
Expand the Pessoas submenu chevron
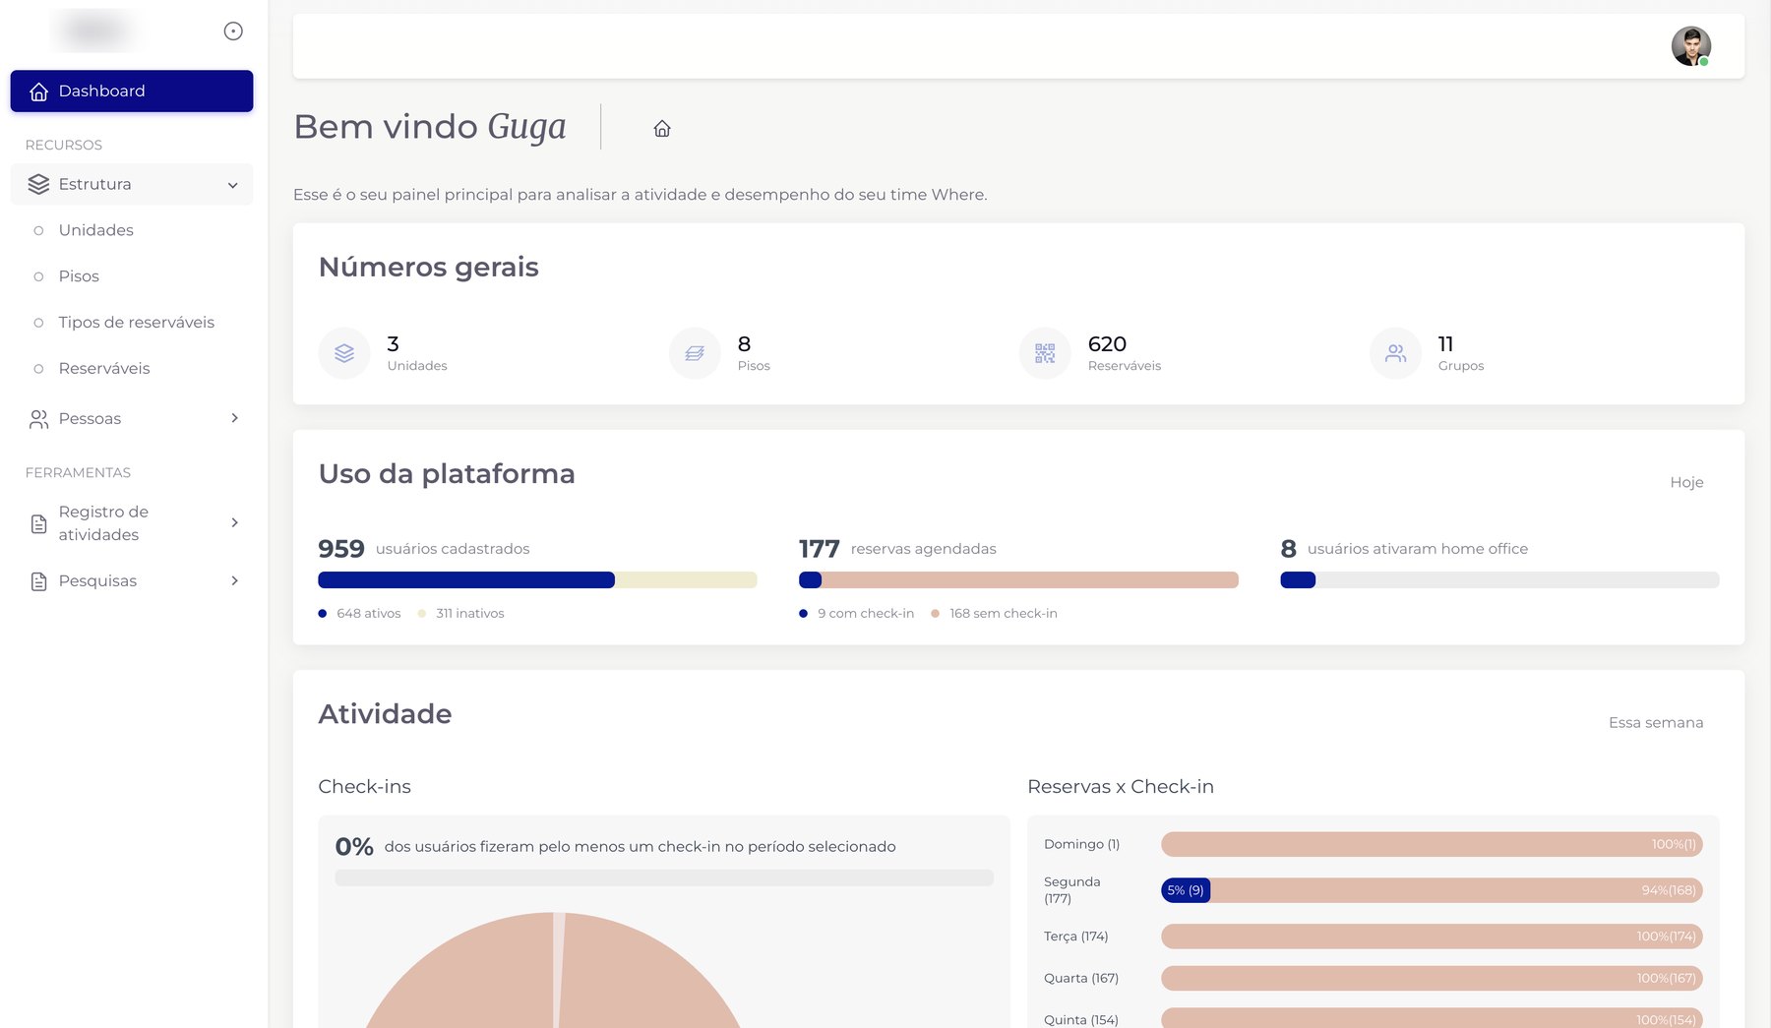point(234,418)
